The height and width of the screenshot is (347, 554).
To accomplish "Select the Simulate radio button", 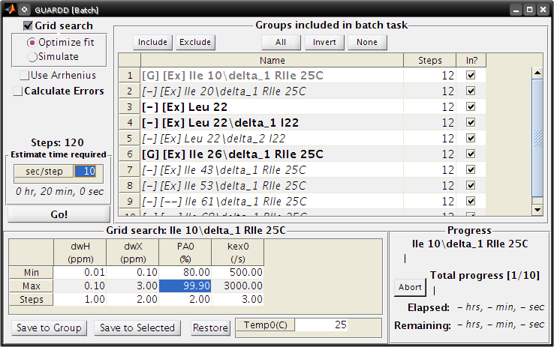I will click(x=32, y=57).
